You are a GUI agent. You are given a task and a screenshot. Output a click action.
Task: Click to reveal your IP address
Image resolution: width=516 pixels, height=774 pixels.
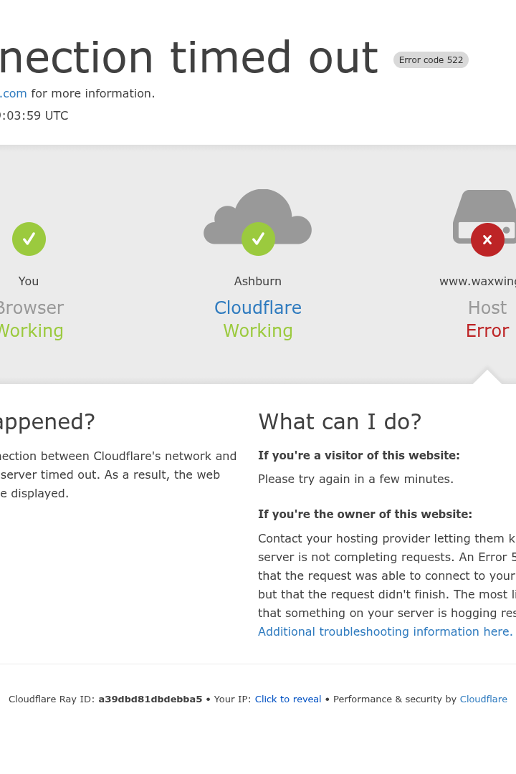tap(288, 699)
